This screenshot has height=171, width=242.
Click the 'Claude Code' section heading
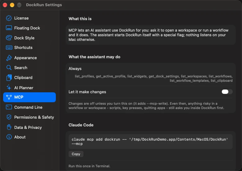81,125
